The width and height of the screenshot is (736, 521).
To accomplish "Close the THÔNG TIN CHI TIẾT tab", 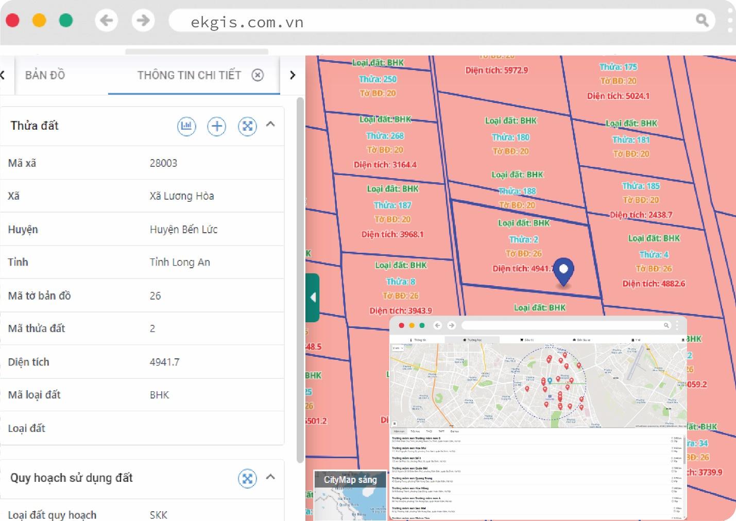I will pos(258,75).
